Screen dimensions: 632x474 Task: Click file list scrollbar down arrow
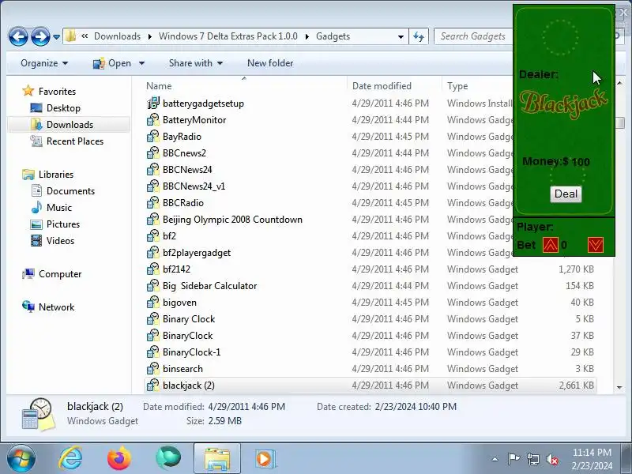coord(619,387)
